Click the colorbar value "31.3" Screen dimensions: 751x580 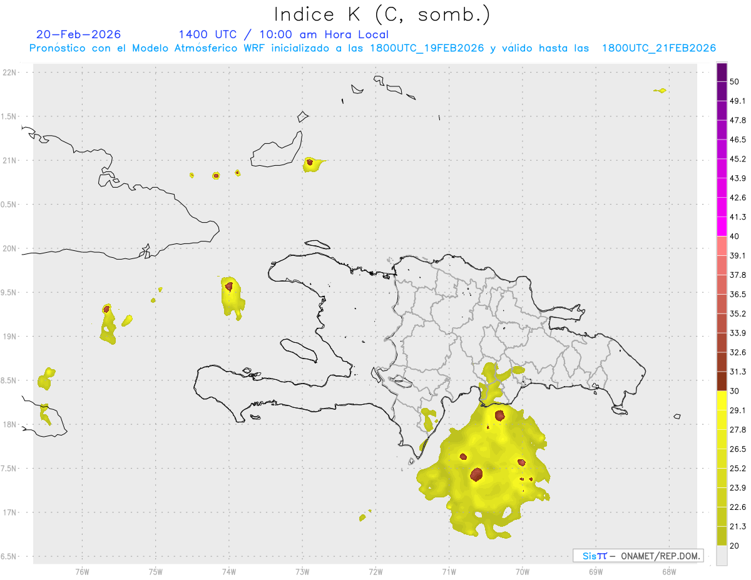tap(737, 372)
